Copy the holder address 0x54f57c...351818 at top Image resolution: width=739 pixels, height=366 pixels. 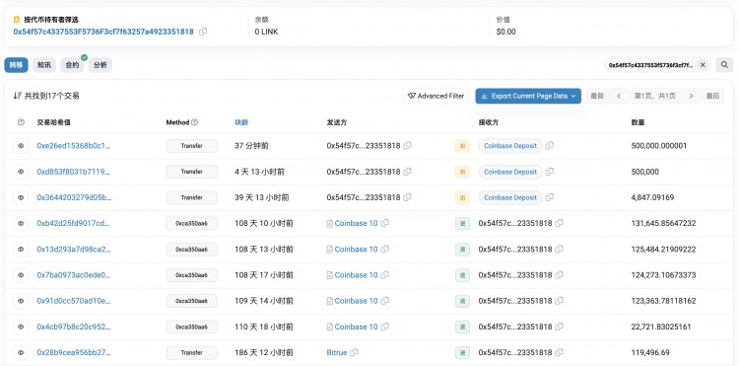pyautogui.click(x=203, y=32)
